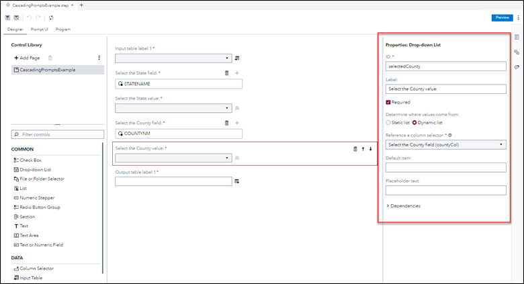Close the CascadingPromptsExample.step tab

point(72,5)
